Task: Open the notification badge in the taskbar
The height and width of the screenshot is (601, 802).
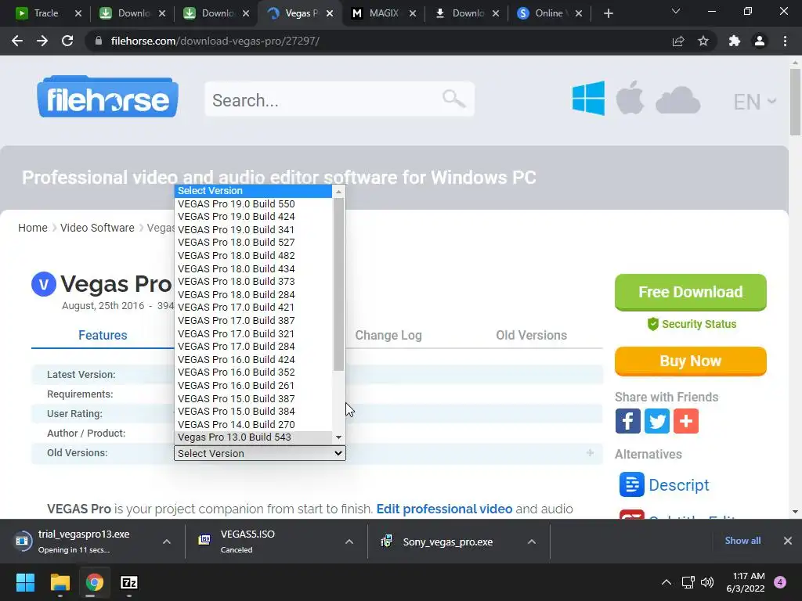Action: pyautogui.click(x=780, y=582)
